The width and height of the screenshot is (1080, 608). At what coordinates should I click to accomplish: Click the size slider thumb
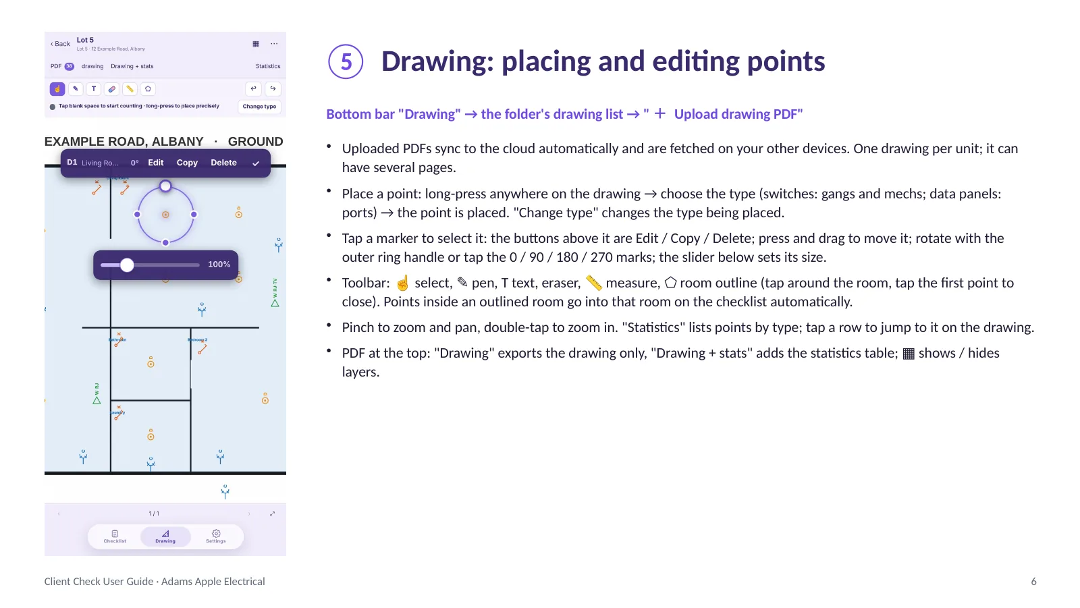click(127, 265)
